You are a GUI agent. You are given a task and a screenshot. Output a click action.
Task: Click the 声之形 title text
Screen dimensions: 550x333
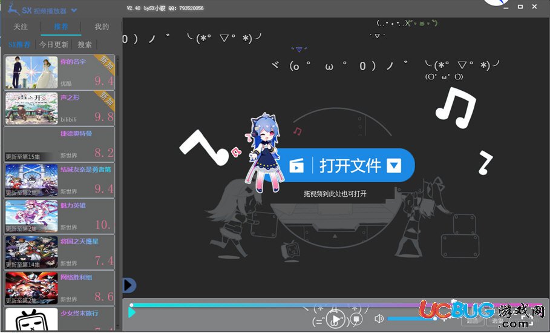click(70, 97)
